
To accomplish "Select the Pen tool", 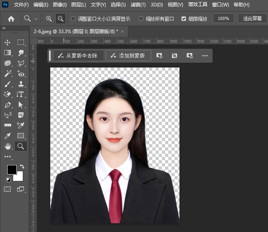I will [x=8, y=105].
